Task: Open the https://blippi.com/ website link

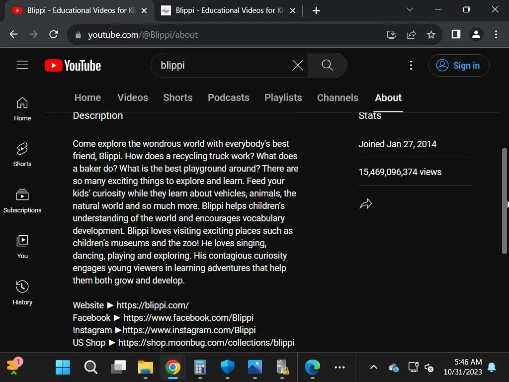Action: click(153, 305)
